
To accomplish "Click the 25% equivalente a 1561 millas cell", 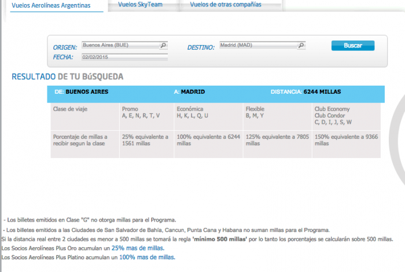I will coord(145,141).
